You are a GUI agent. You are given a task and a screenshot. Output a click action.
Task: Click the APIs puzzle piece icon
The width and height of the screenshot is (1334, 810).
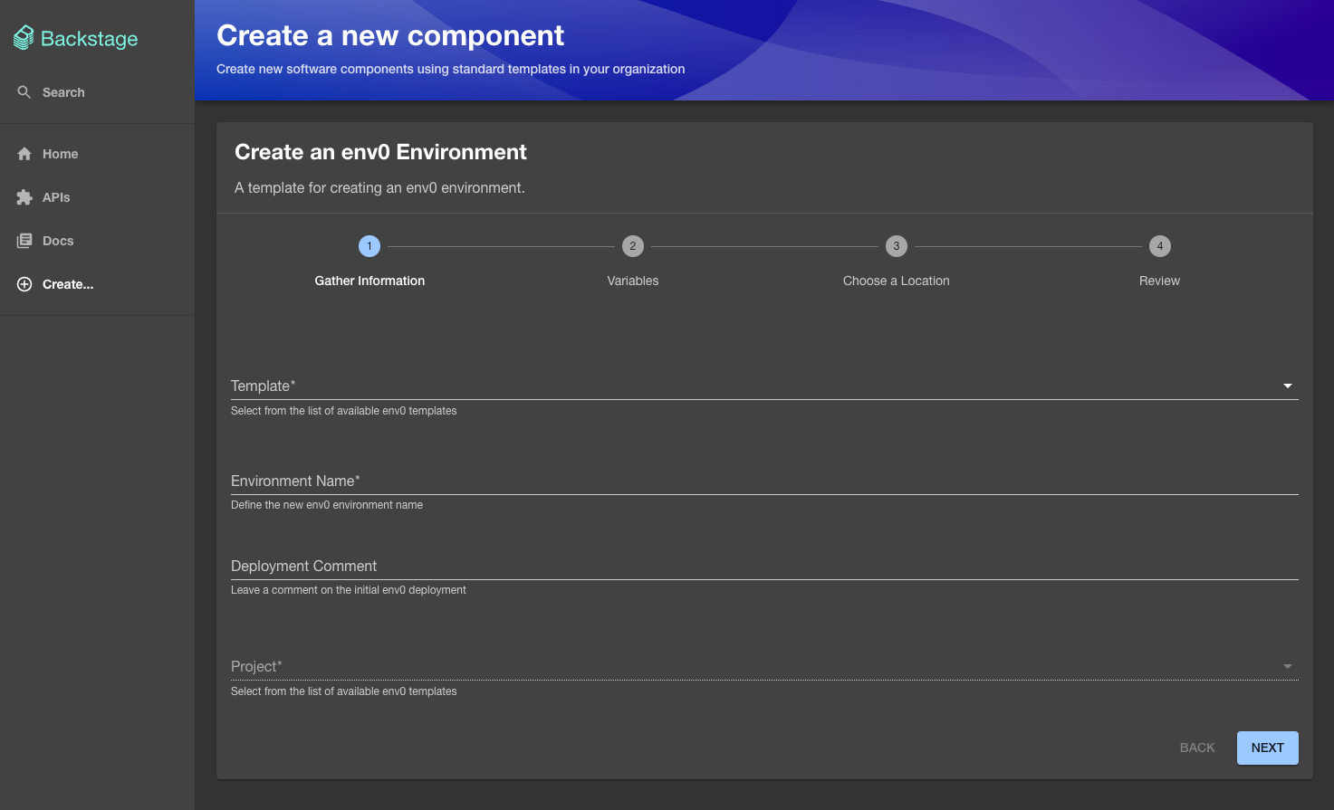coord(24,197)
